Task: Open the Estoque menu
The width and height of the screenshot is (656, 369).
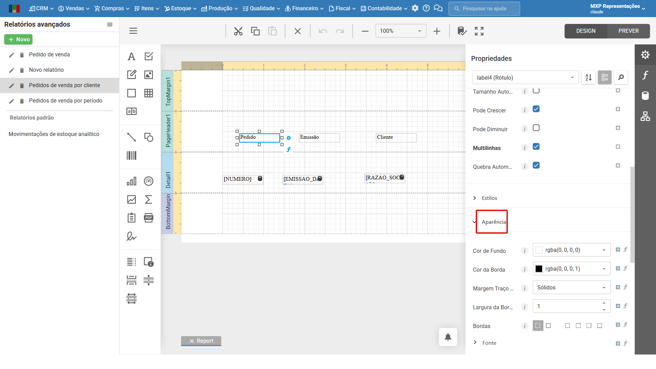Action: coord(180,8)
